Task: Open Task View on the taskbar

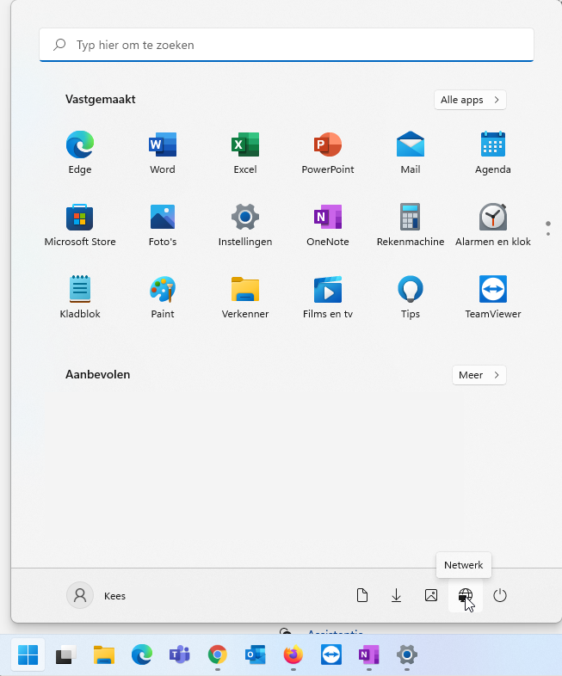Action: tap(66, 654)
